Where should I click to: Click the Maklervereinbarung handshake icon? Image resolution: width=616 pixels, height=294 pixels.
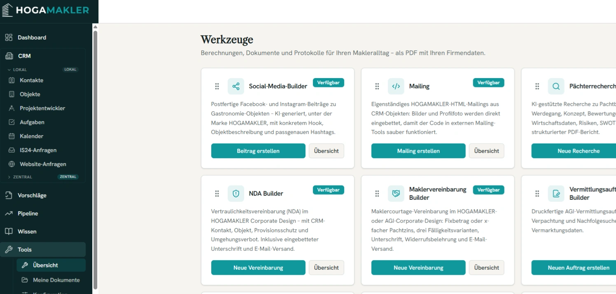point(396,194)
